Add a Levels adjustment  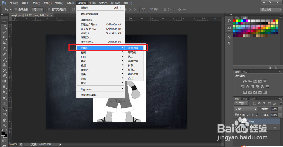(250, 81)
